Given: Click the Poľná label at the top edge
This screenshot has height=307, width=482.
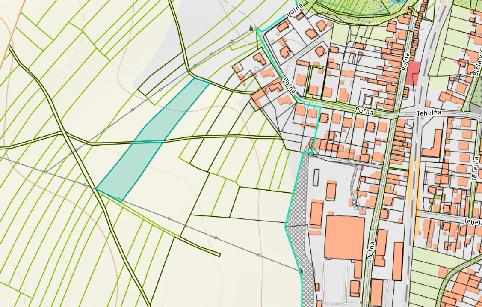Looking at the screenshot, I should point(295,11).
